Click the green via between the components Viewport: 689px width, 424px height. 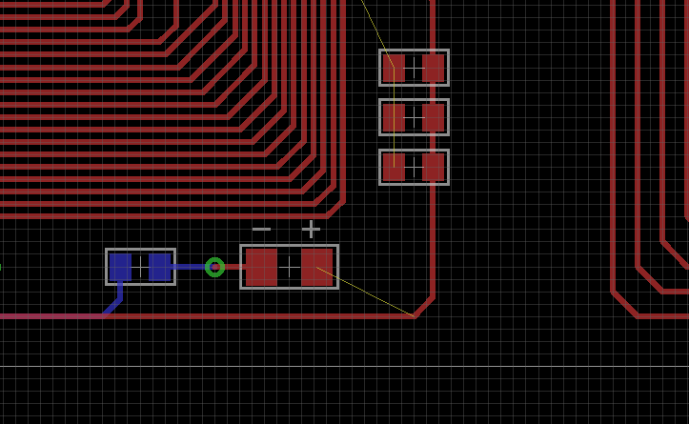pos(214,267)
